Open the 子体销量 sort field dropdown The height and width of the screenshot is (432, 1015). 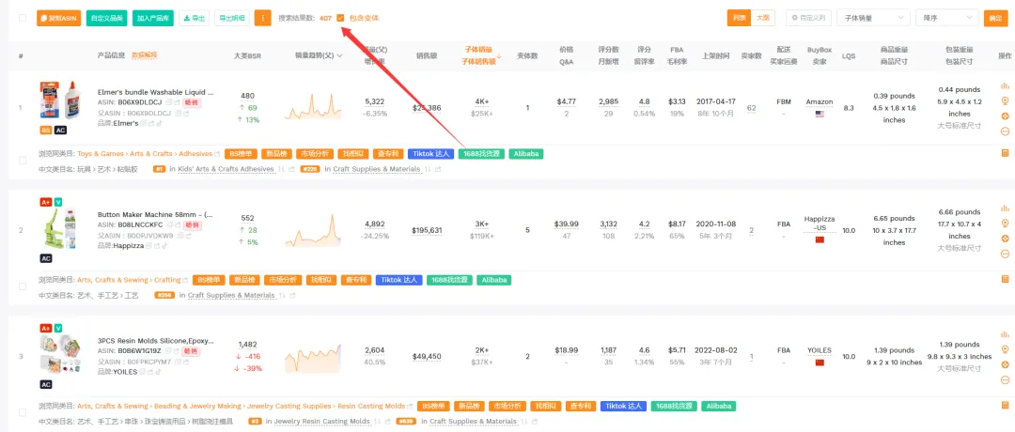pos(873,18)
